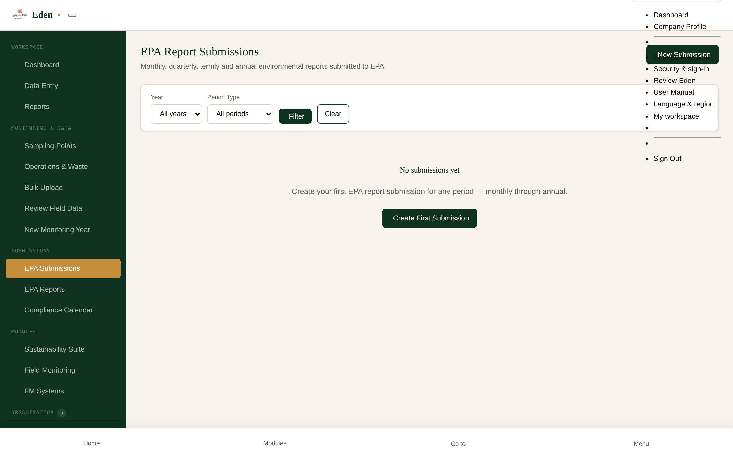
Task: Open Language & region in the user menu
Action: tap(683, 104)
